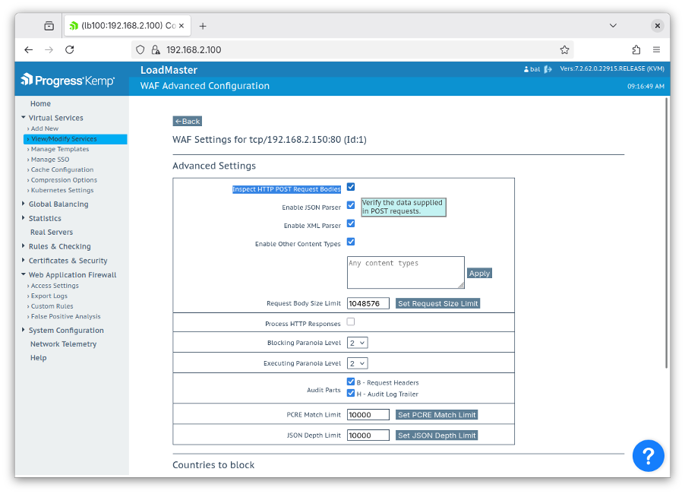Reload the page with the refresh icon
Screen dimensions: 685x494
(x=69, y=49)
